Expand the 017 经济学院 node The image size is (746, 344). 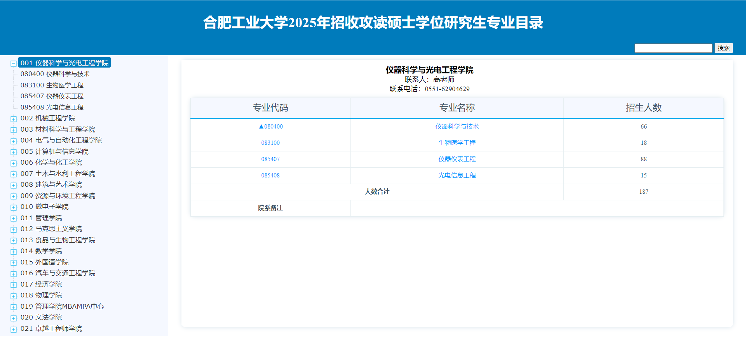[x=14, y=285]
